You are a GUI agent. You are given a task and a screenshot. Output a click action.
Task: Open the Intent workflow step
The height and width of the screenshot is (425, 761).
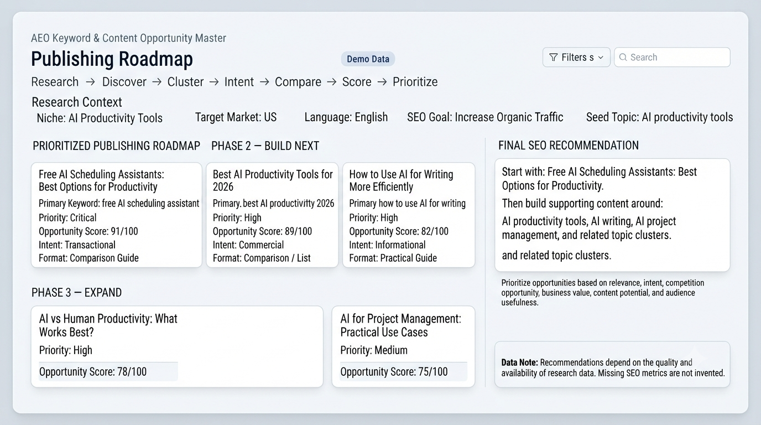coord(239,82)
